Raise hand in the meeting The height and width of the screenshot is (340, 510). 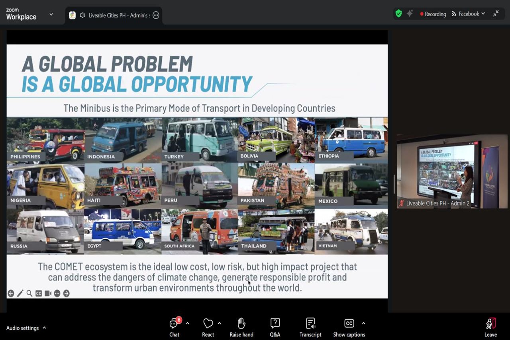click(241, 327)
